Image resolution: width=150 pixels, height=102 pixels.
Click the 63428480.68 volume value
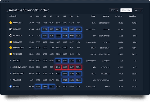[104, 23]
